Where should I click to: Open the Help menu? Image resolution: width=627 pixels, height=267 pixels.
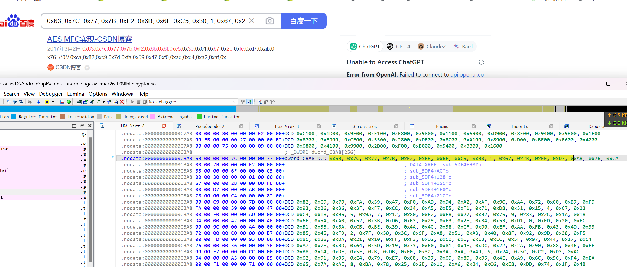coord(143,94)
